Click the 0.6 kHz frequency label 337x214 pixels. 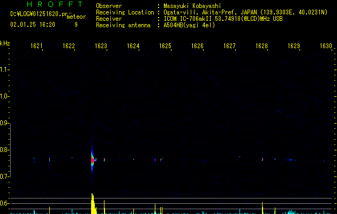4,203
